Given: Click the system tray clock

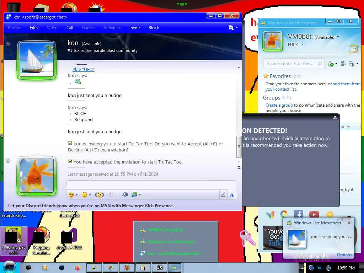Looking at the screenshot, I should 346,268.
